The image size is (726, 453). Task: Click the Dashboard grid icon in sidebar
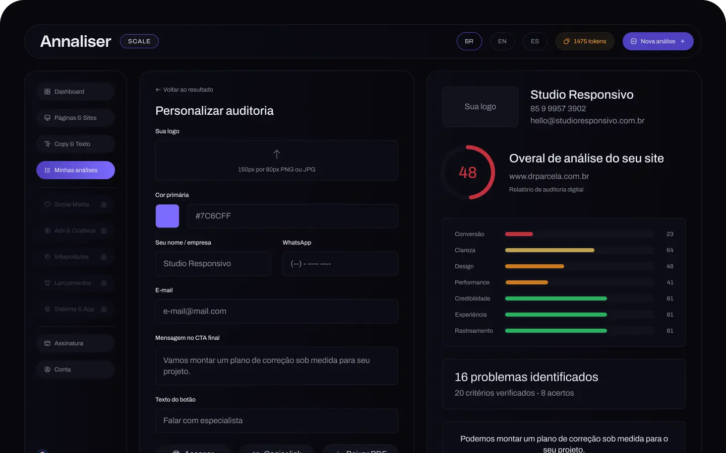pyautogui.click(x=47, y=92)
